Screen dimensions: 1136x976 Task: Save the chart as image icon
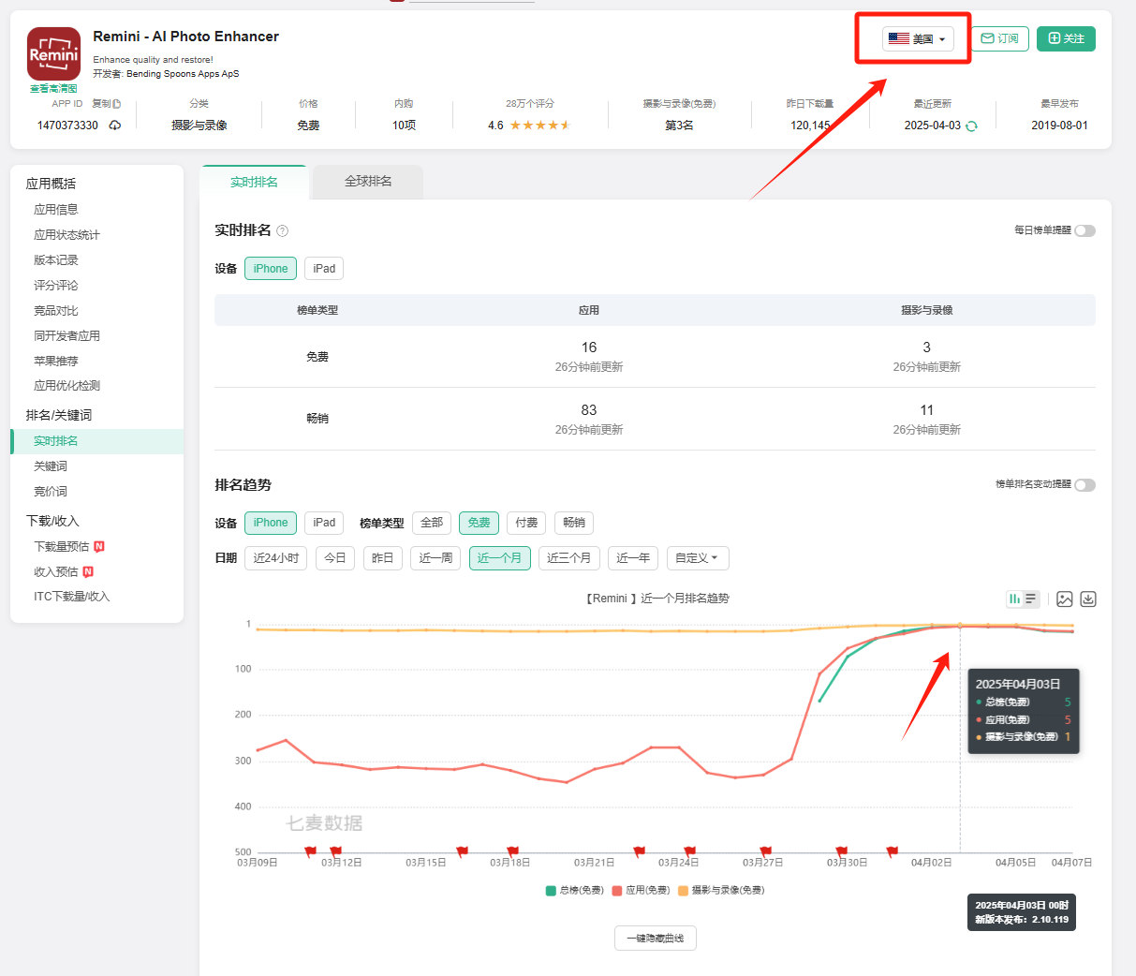[x=1065, y=599]
